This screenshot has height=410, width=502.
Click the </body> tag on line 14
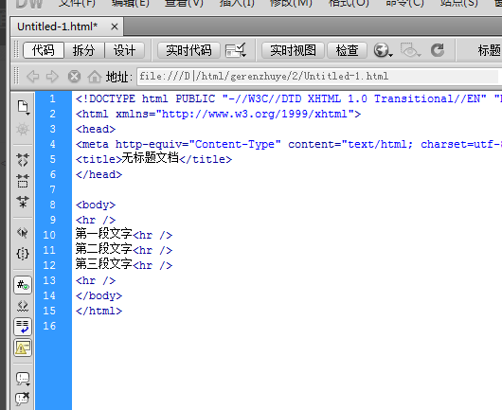[99, 296]
